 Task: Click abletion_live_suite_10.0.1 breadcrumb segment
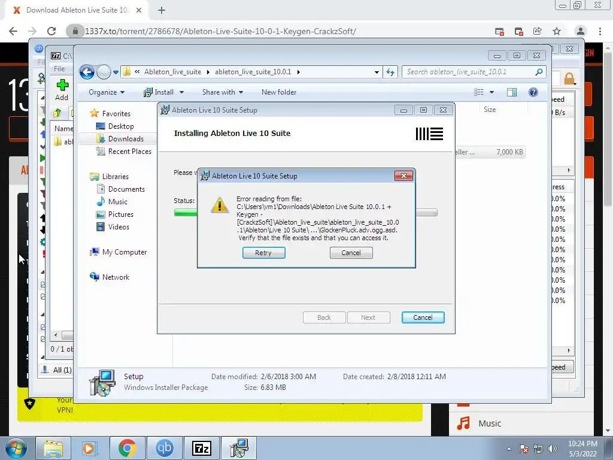click(253, 72)
